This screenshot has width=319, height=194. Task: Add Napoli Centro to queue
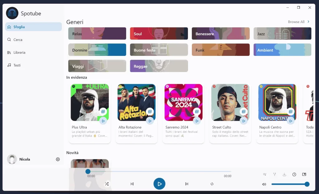point(291,111)
